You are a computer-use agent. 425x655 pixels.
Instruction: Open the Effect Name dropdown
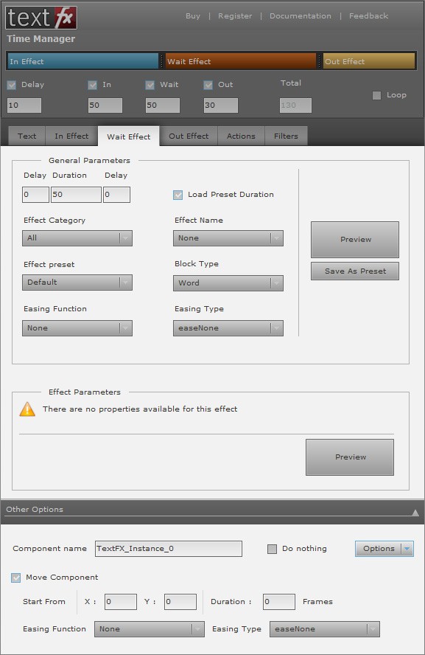228,238
